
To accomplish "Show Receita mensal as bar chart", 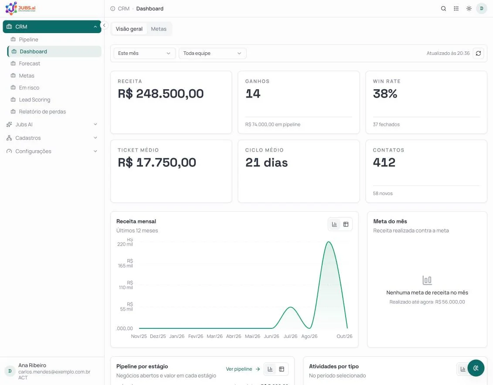I will tap(334, 224).
